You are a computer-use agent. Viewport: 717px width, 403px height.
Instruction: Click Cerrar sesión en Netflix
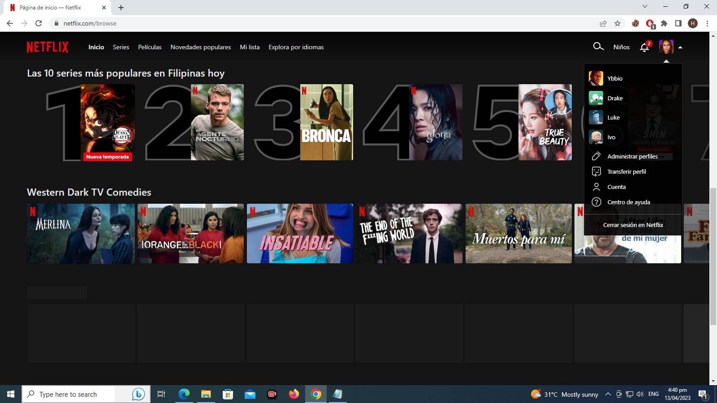pos(633,225)
